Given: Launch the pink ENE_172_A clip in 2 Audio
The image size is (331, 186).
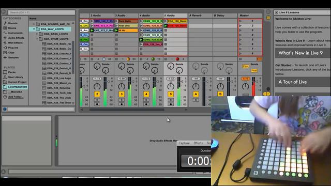Looking at the screenshot, I should 92,26.
